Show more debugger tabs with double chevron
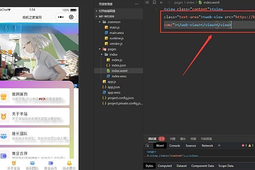This screenshot has width=255, height=170. (x=219, y=145)
